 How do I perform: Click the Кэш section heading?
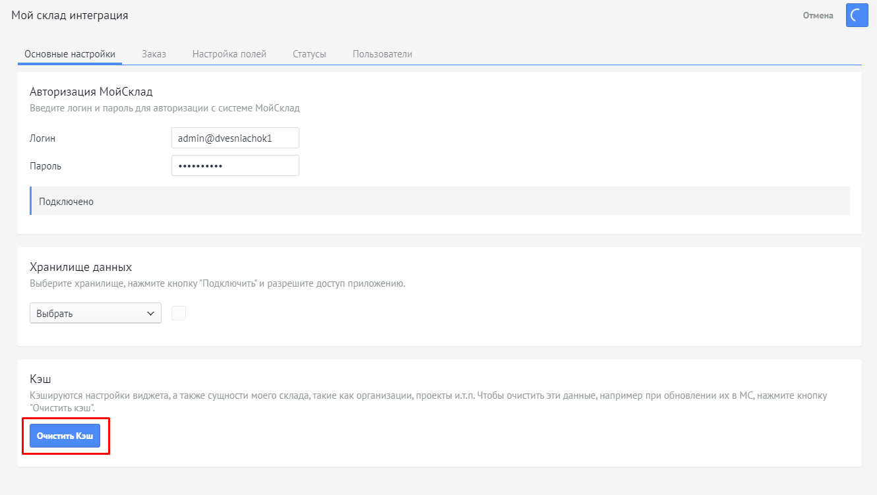point(40,379)
